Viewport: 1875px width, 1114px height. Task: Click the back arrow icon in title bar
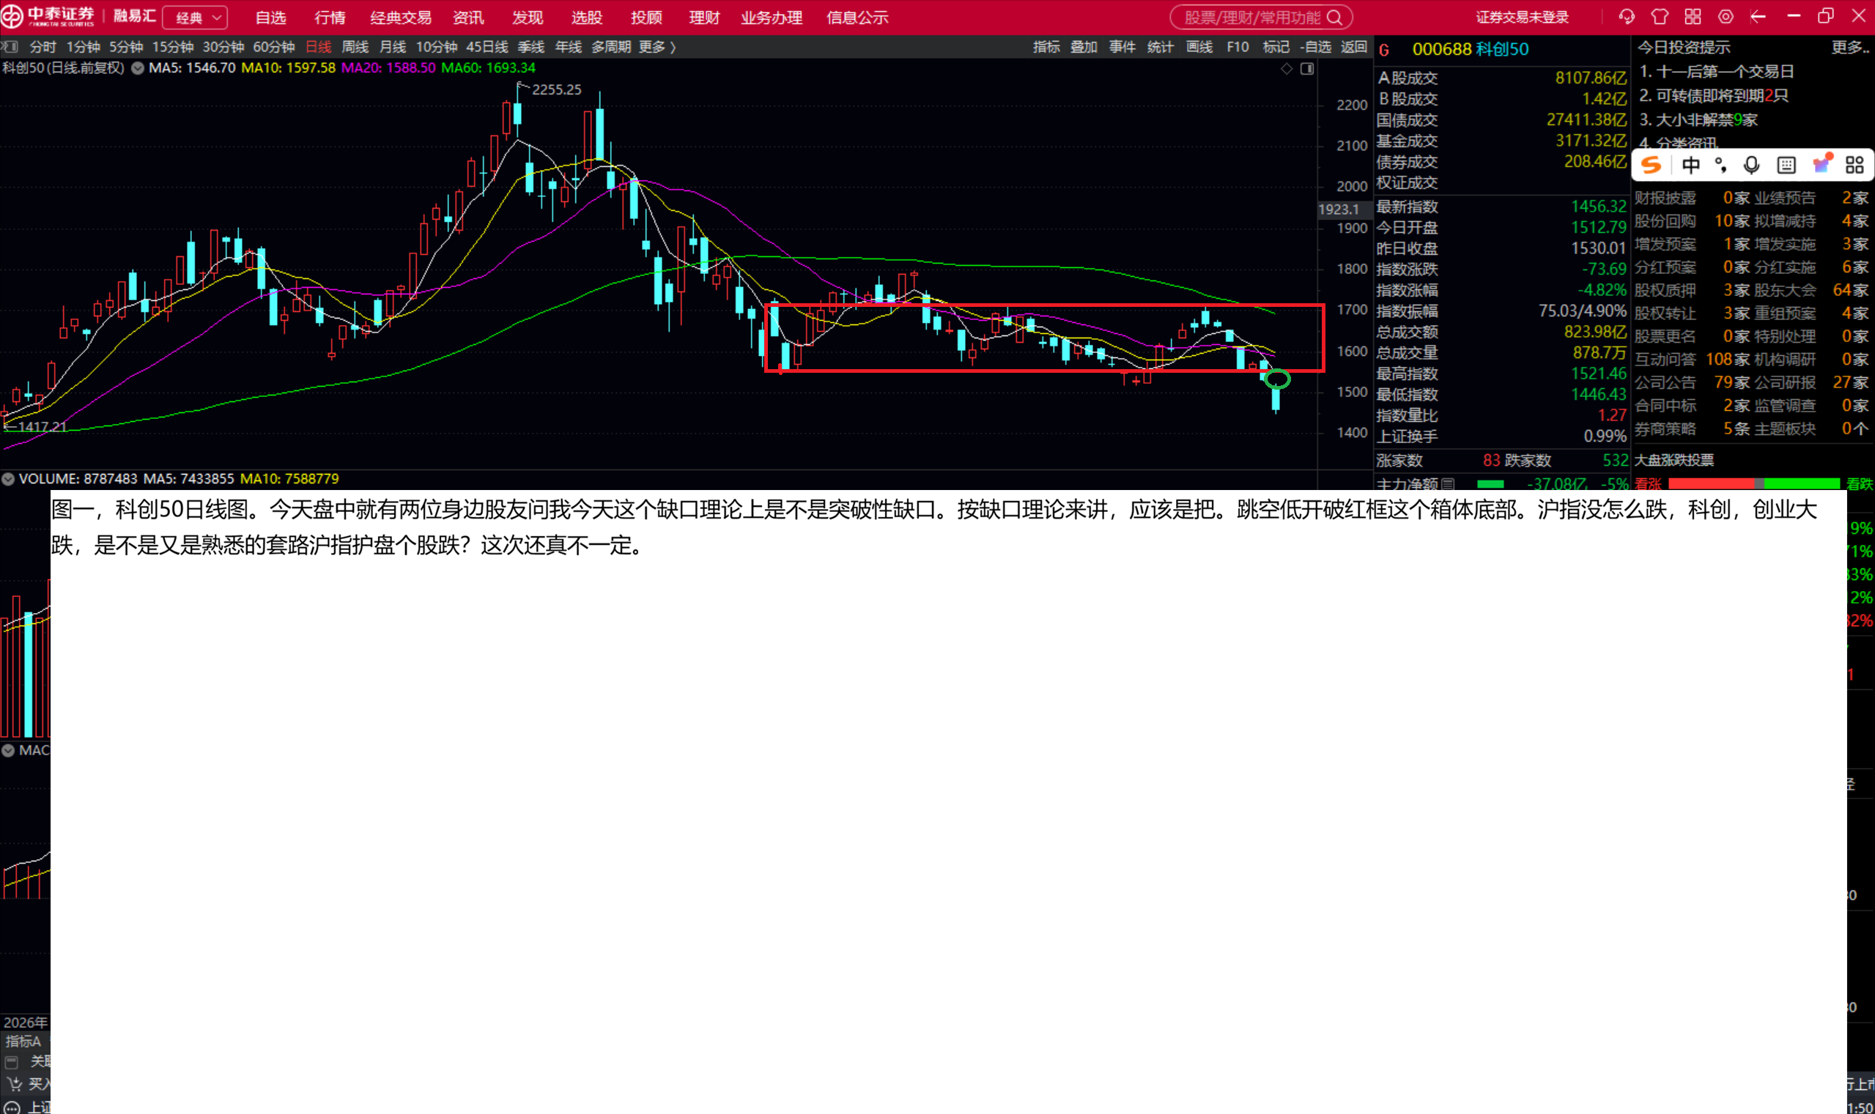point(1758,17)
